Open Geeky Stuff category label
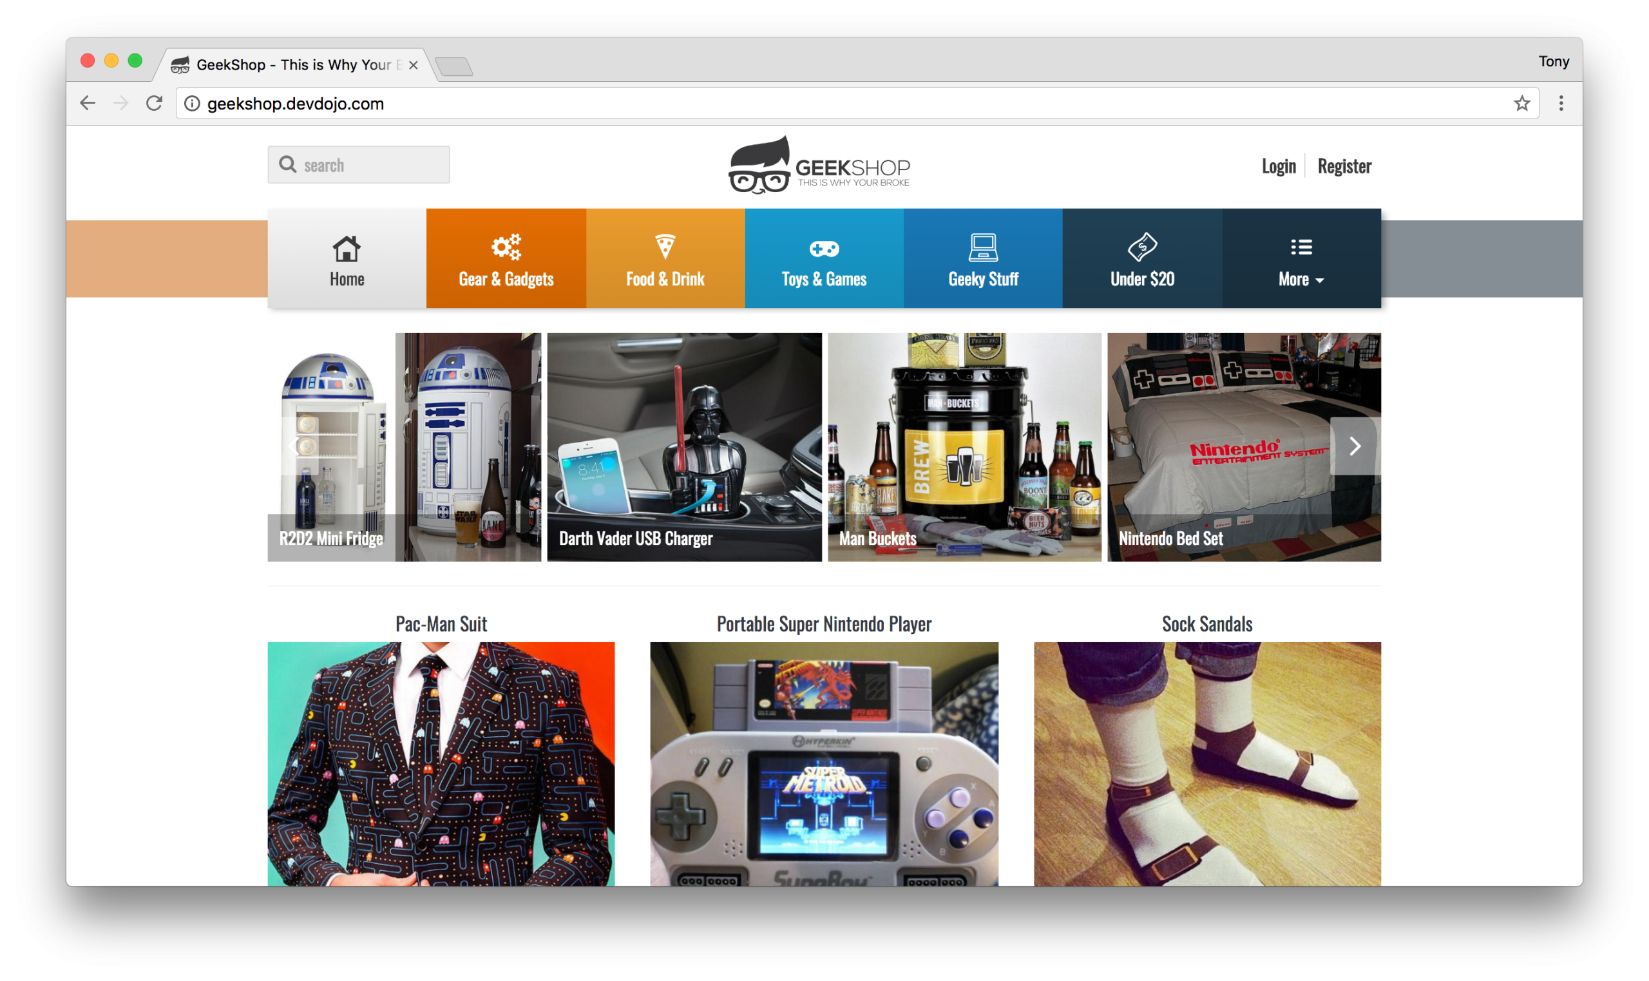Image resolution: width=1649 pixels, height=981 pixels. coord(983,279)
